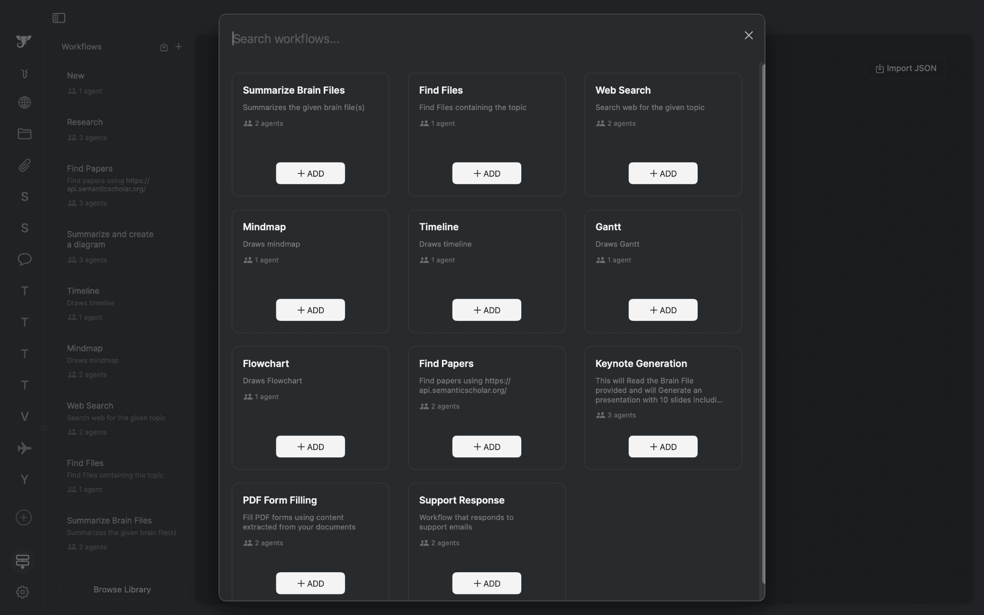Viewport: 984px width, 615px height.
Task: Add the Keynote Generation workflow
Action: (x=663, y=447)
